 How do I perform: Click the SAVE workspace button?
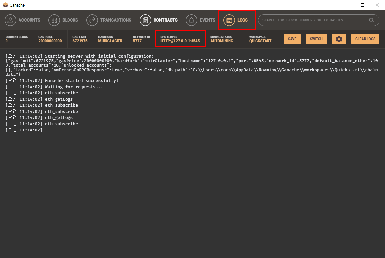(x=292, y=39)
